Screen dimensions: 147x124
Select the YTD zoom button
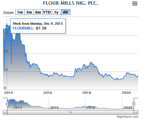tap(47, 12)
